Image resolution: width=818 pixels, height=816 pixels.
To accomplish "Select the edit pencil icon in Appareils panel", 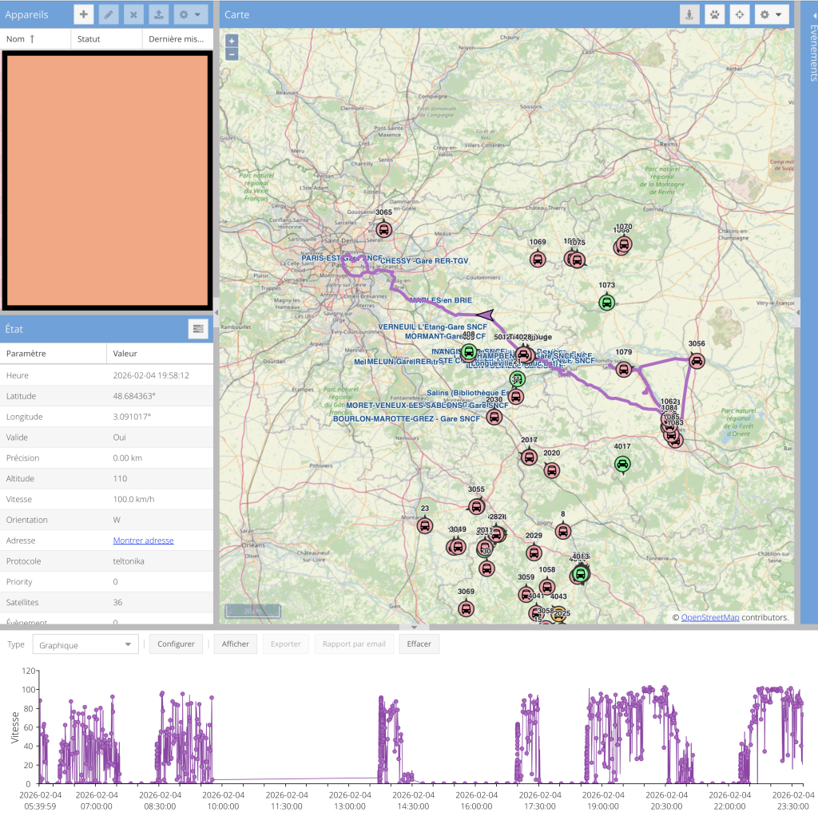I will (x=108, y=14).
